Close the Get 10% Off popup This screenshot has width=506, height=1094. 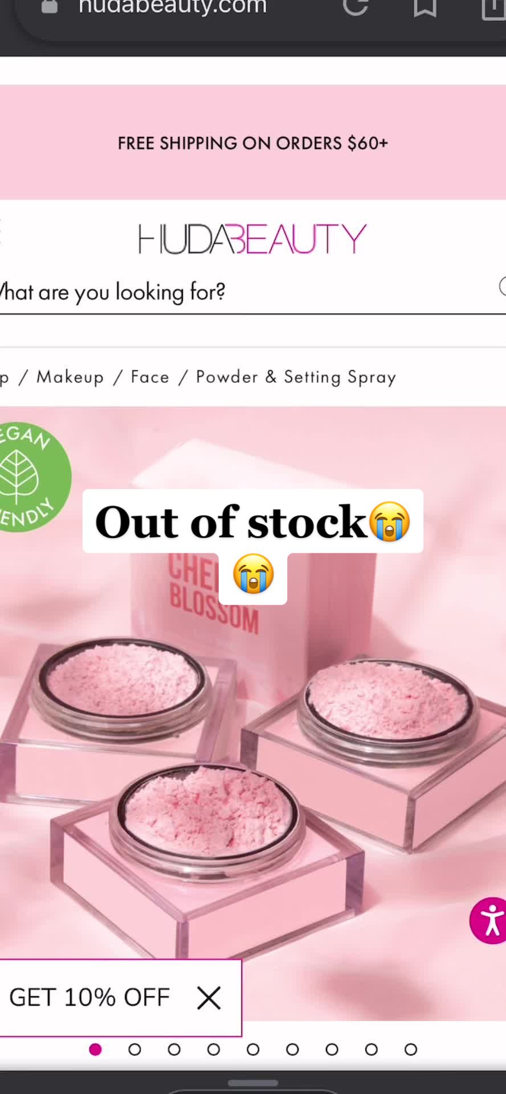point(209,998)
